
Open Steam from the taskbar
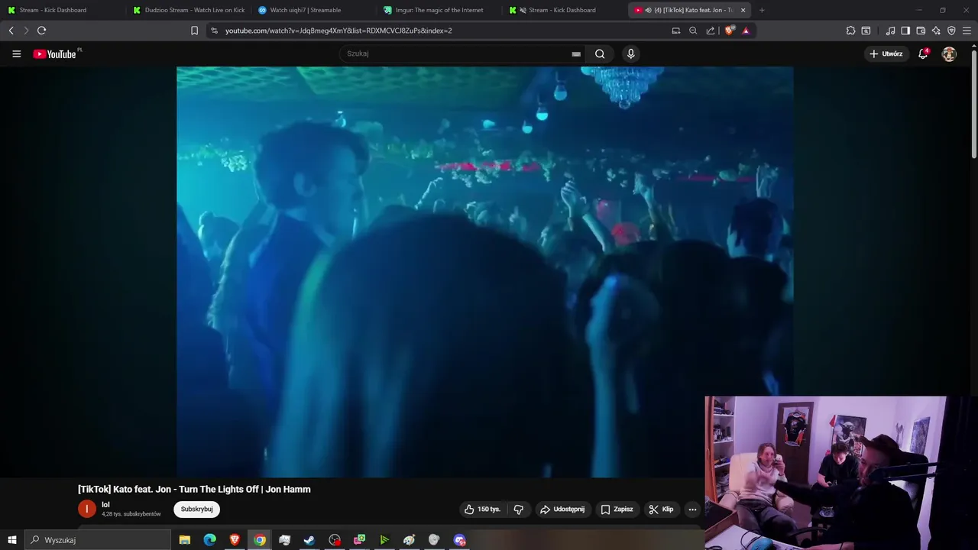pyautogui.click(x=309, y=540)
